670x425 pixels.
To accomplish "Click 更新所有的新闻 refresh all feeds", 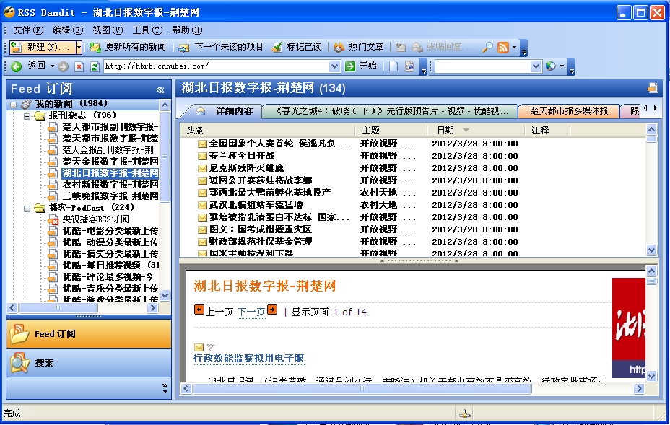I will pos(128,47).
